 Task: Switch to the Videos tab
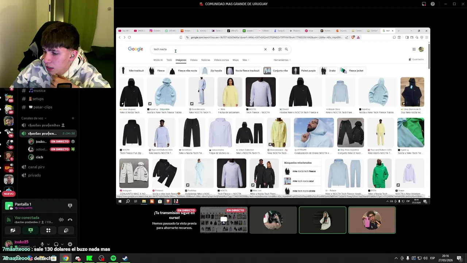coord(194,60)
